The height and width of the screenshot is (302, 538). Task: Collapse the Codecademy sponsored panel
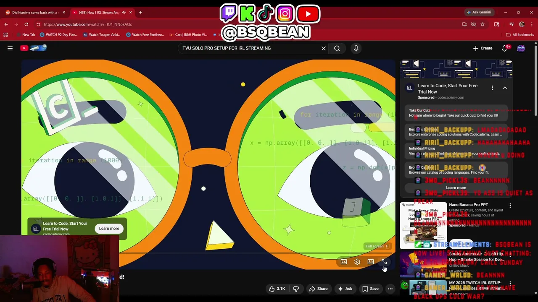coord(505,88)
